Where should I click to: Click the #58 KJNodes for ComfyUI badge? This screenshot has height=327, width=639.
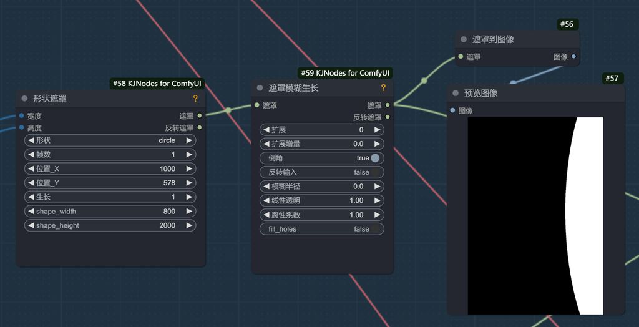158,84
